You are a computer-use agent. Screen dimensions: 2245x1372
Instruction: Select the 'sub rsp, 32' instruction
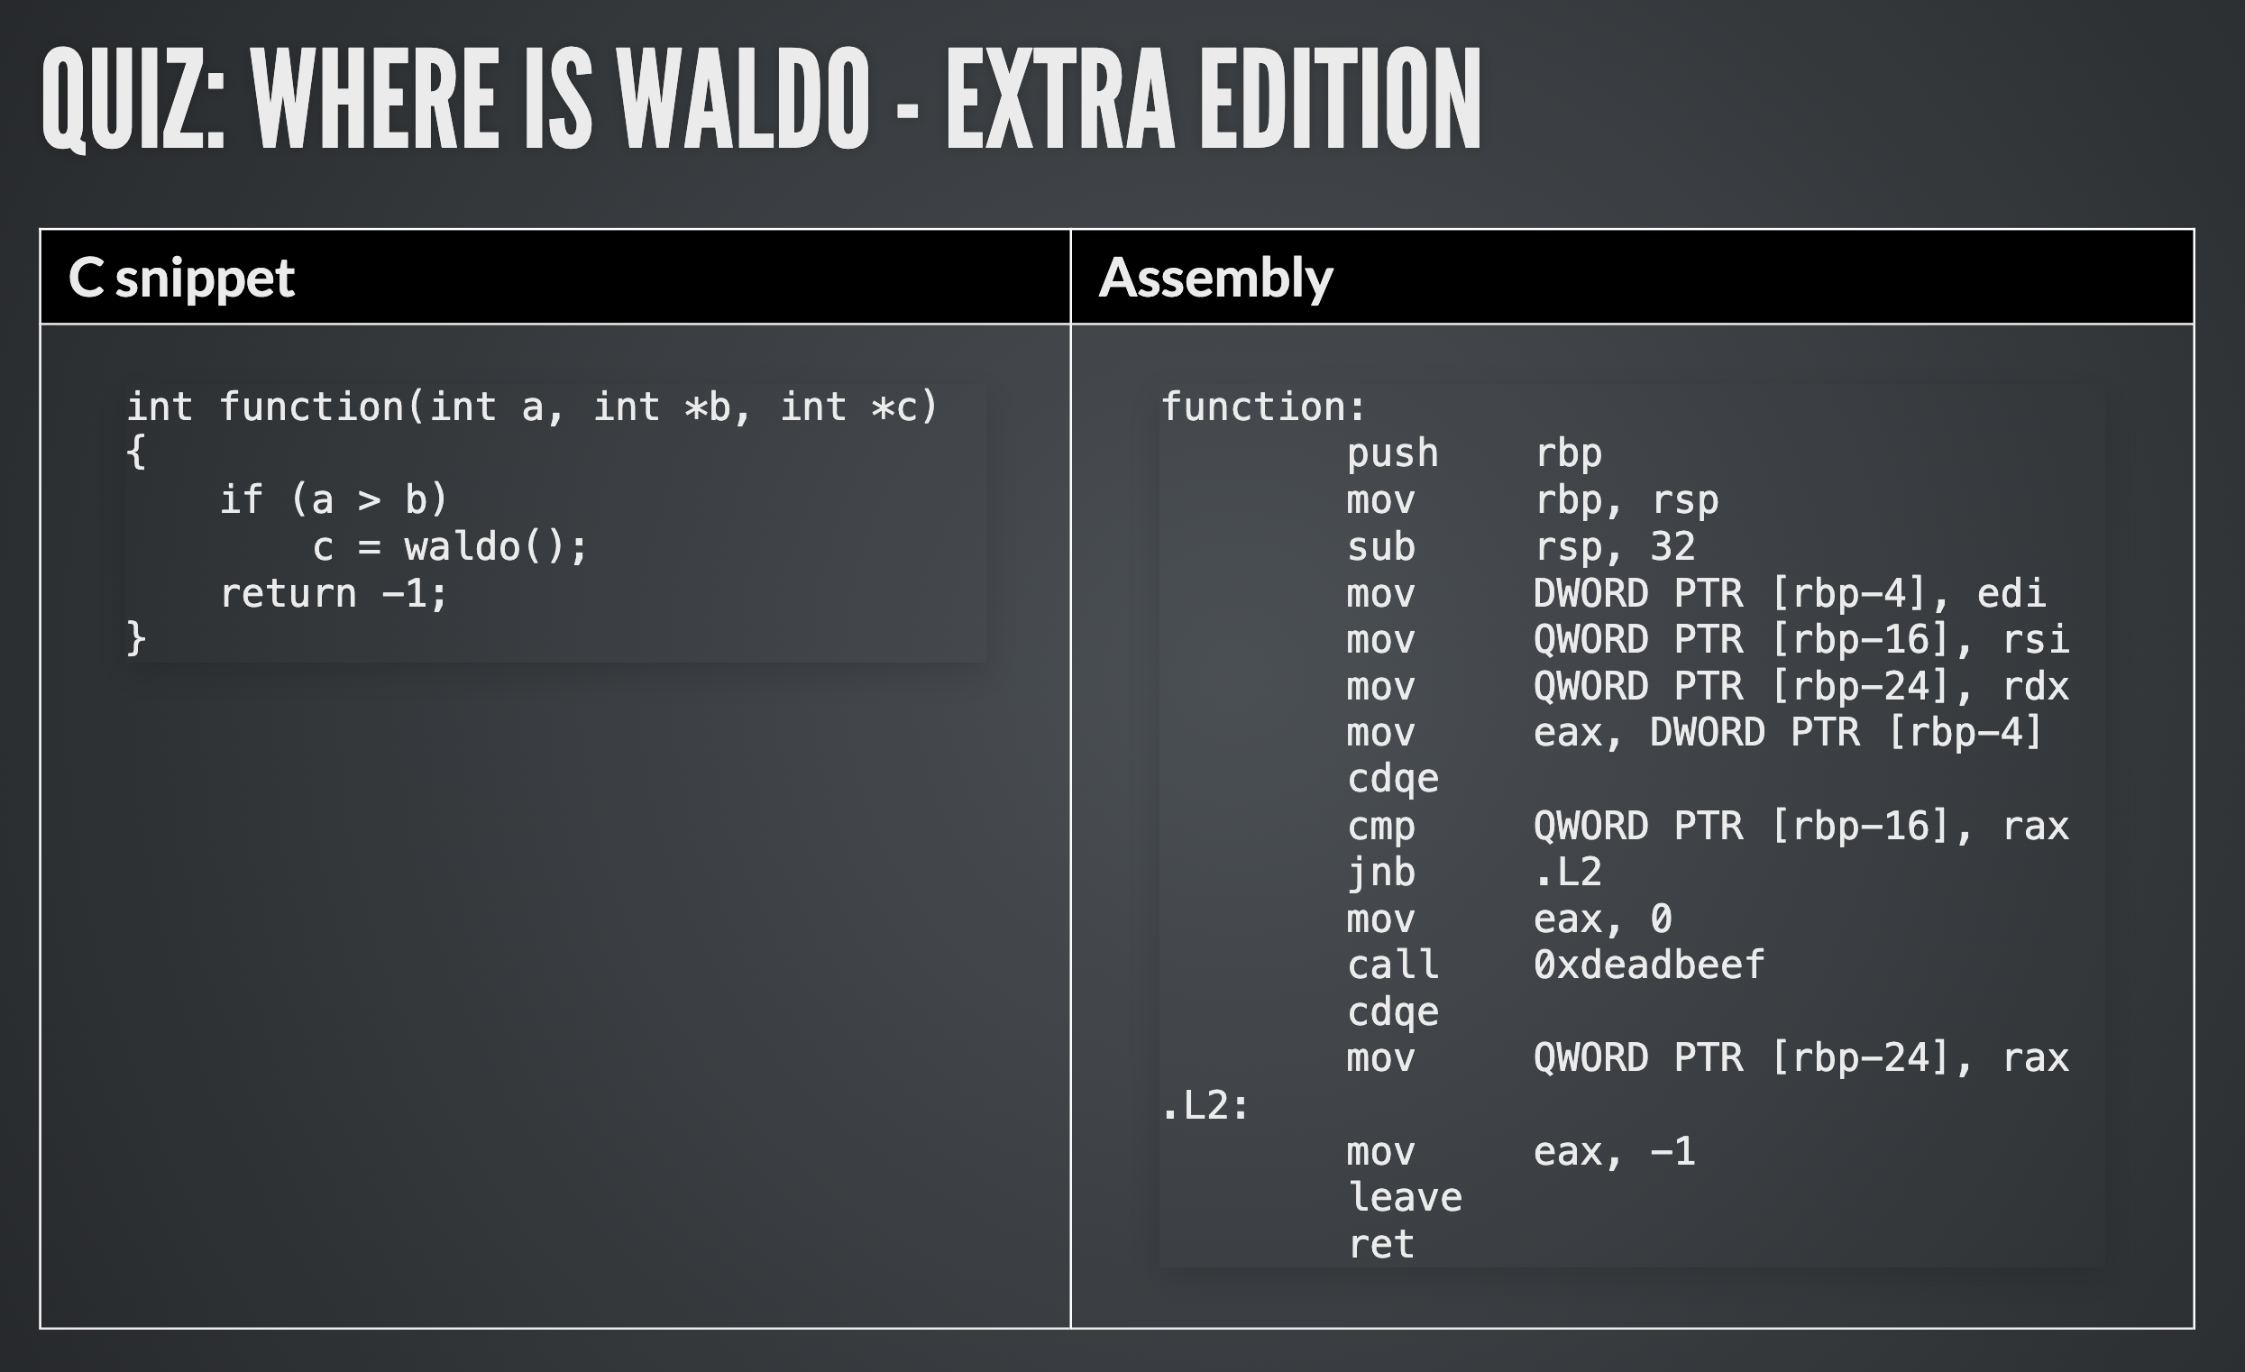(1520, 546)
